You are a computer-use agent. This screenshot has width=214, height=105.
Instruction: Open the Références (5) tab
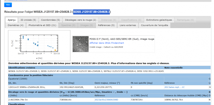pyautogui.click(x=106, y=25)
